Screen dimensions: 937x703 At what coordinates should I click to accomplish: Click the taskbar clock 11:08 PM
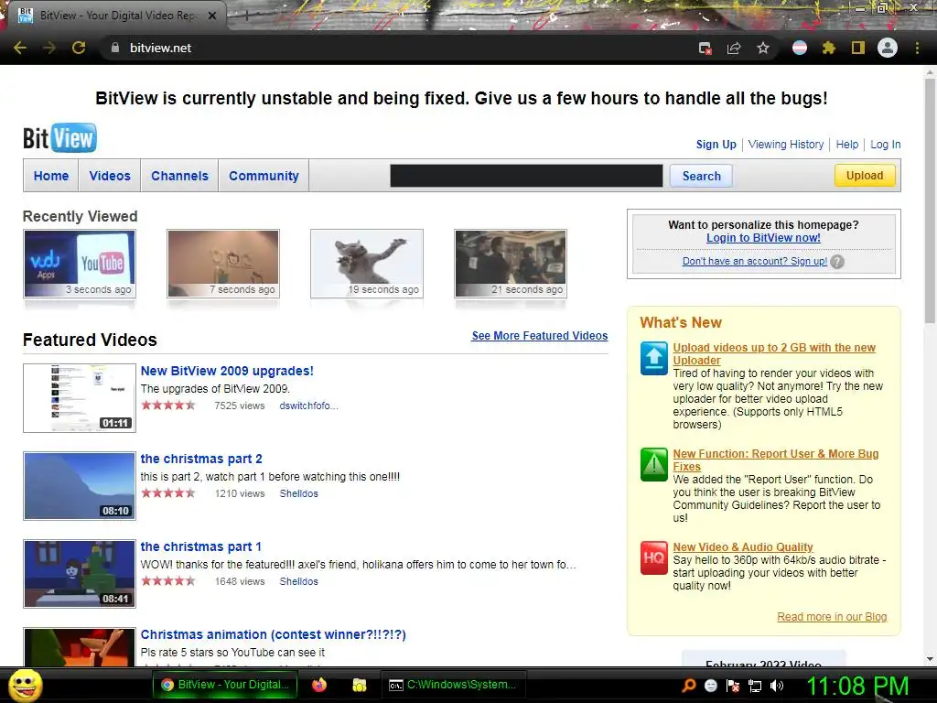point(858,686)
